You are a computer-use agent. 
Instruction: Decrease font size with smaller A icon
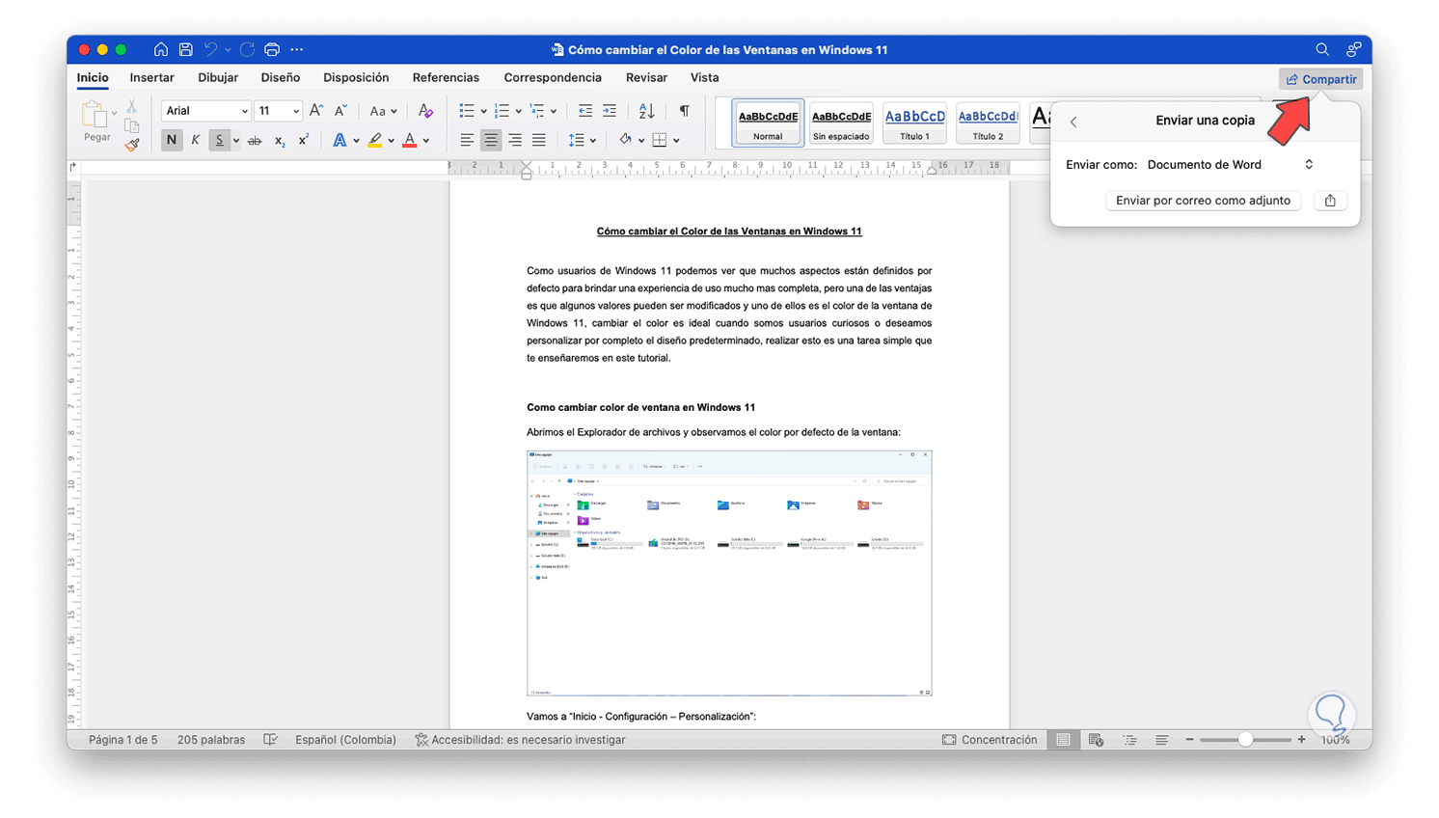[340, 111]
